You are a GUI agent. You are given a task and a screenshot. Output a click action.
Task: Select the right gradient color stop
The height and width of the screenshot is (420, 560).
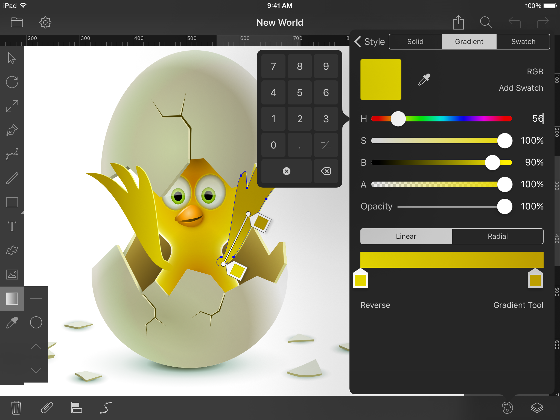tap(535, 279)
